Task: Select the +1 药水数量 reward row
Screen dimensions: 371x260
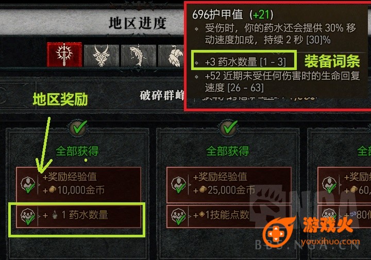Action: [78, 216]
